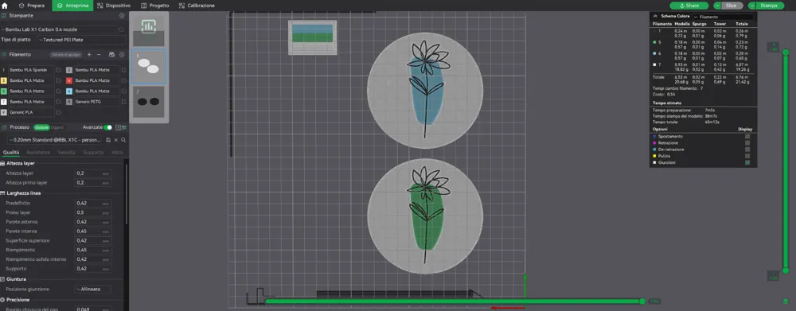Open the Schema Colore Filamento dropdown
796x311 pixels.
coord(723,17)
